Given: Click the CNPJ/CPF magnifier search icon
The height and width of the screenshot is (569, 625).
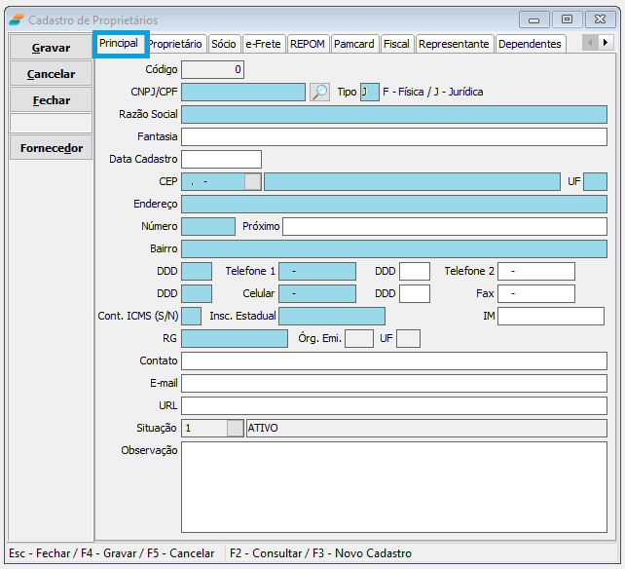Looking at the screenshot, I should (319, 93).
